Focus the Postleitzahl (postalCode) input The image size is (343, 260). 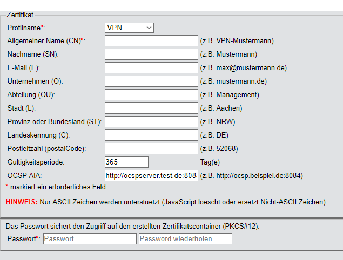click(151, 148)
